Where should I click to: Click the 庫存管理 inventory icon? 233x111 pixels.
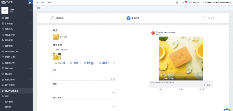coord(3,40)
